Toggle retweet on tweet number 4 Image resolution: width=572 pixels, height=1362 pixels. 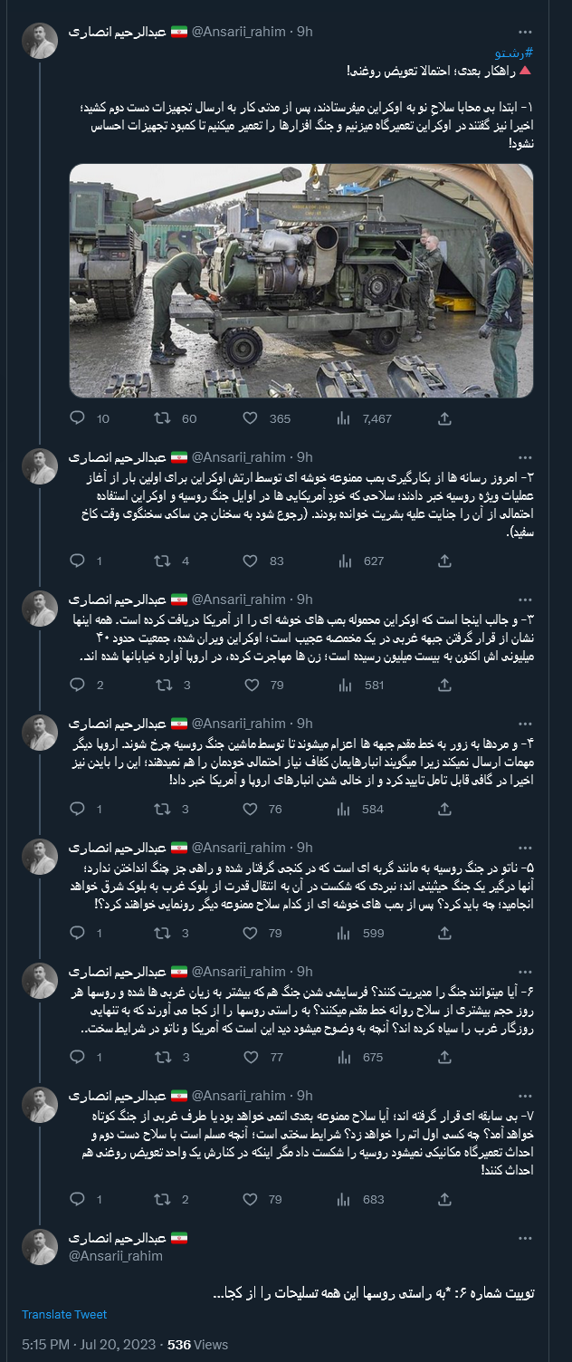coord(161,807)
